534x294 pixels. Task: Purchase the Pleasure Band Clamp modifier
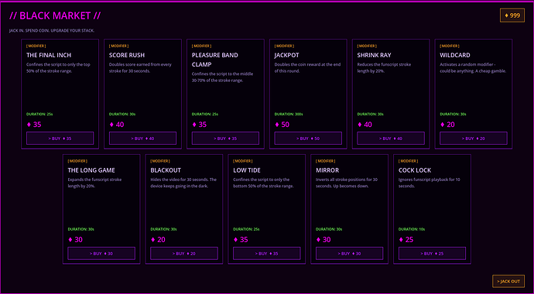225,138
